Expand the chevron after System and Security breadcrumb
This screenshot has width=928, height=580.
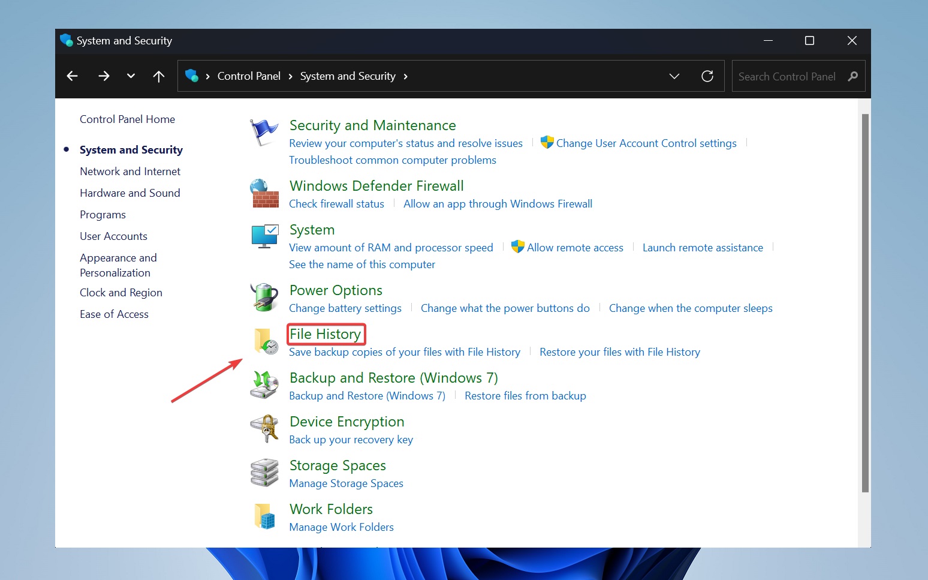(x=406, y=76)
